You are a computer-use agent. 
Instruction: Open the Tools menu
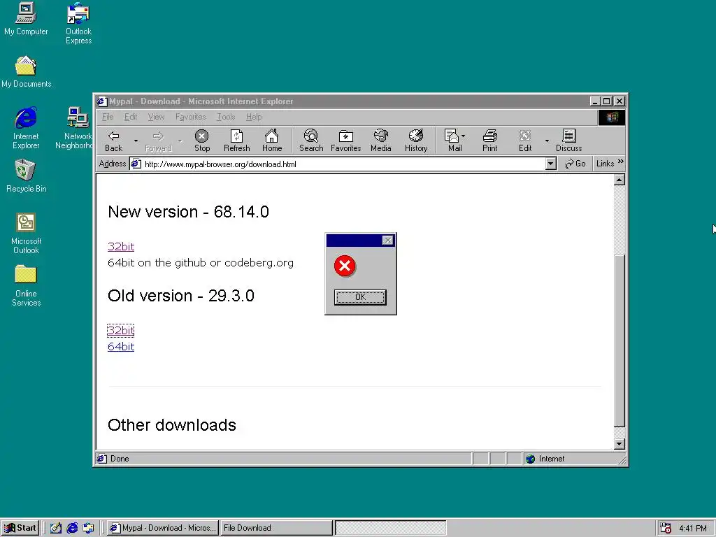click(x=226, y=117)
